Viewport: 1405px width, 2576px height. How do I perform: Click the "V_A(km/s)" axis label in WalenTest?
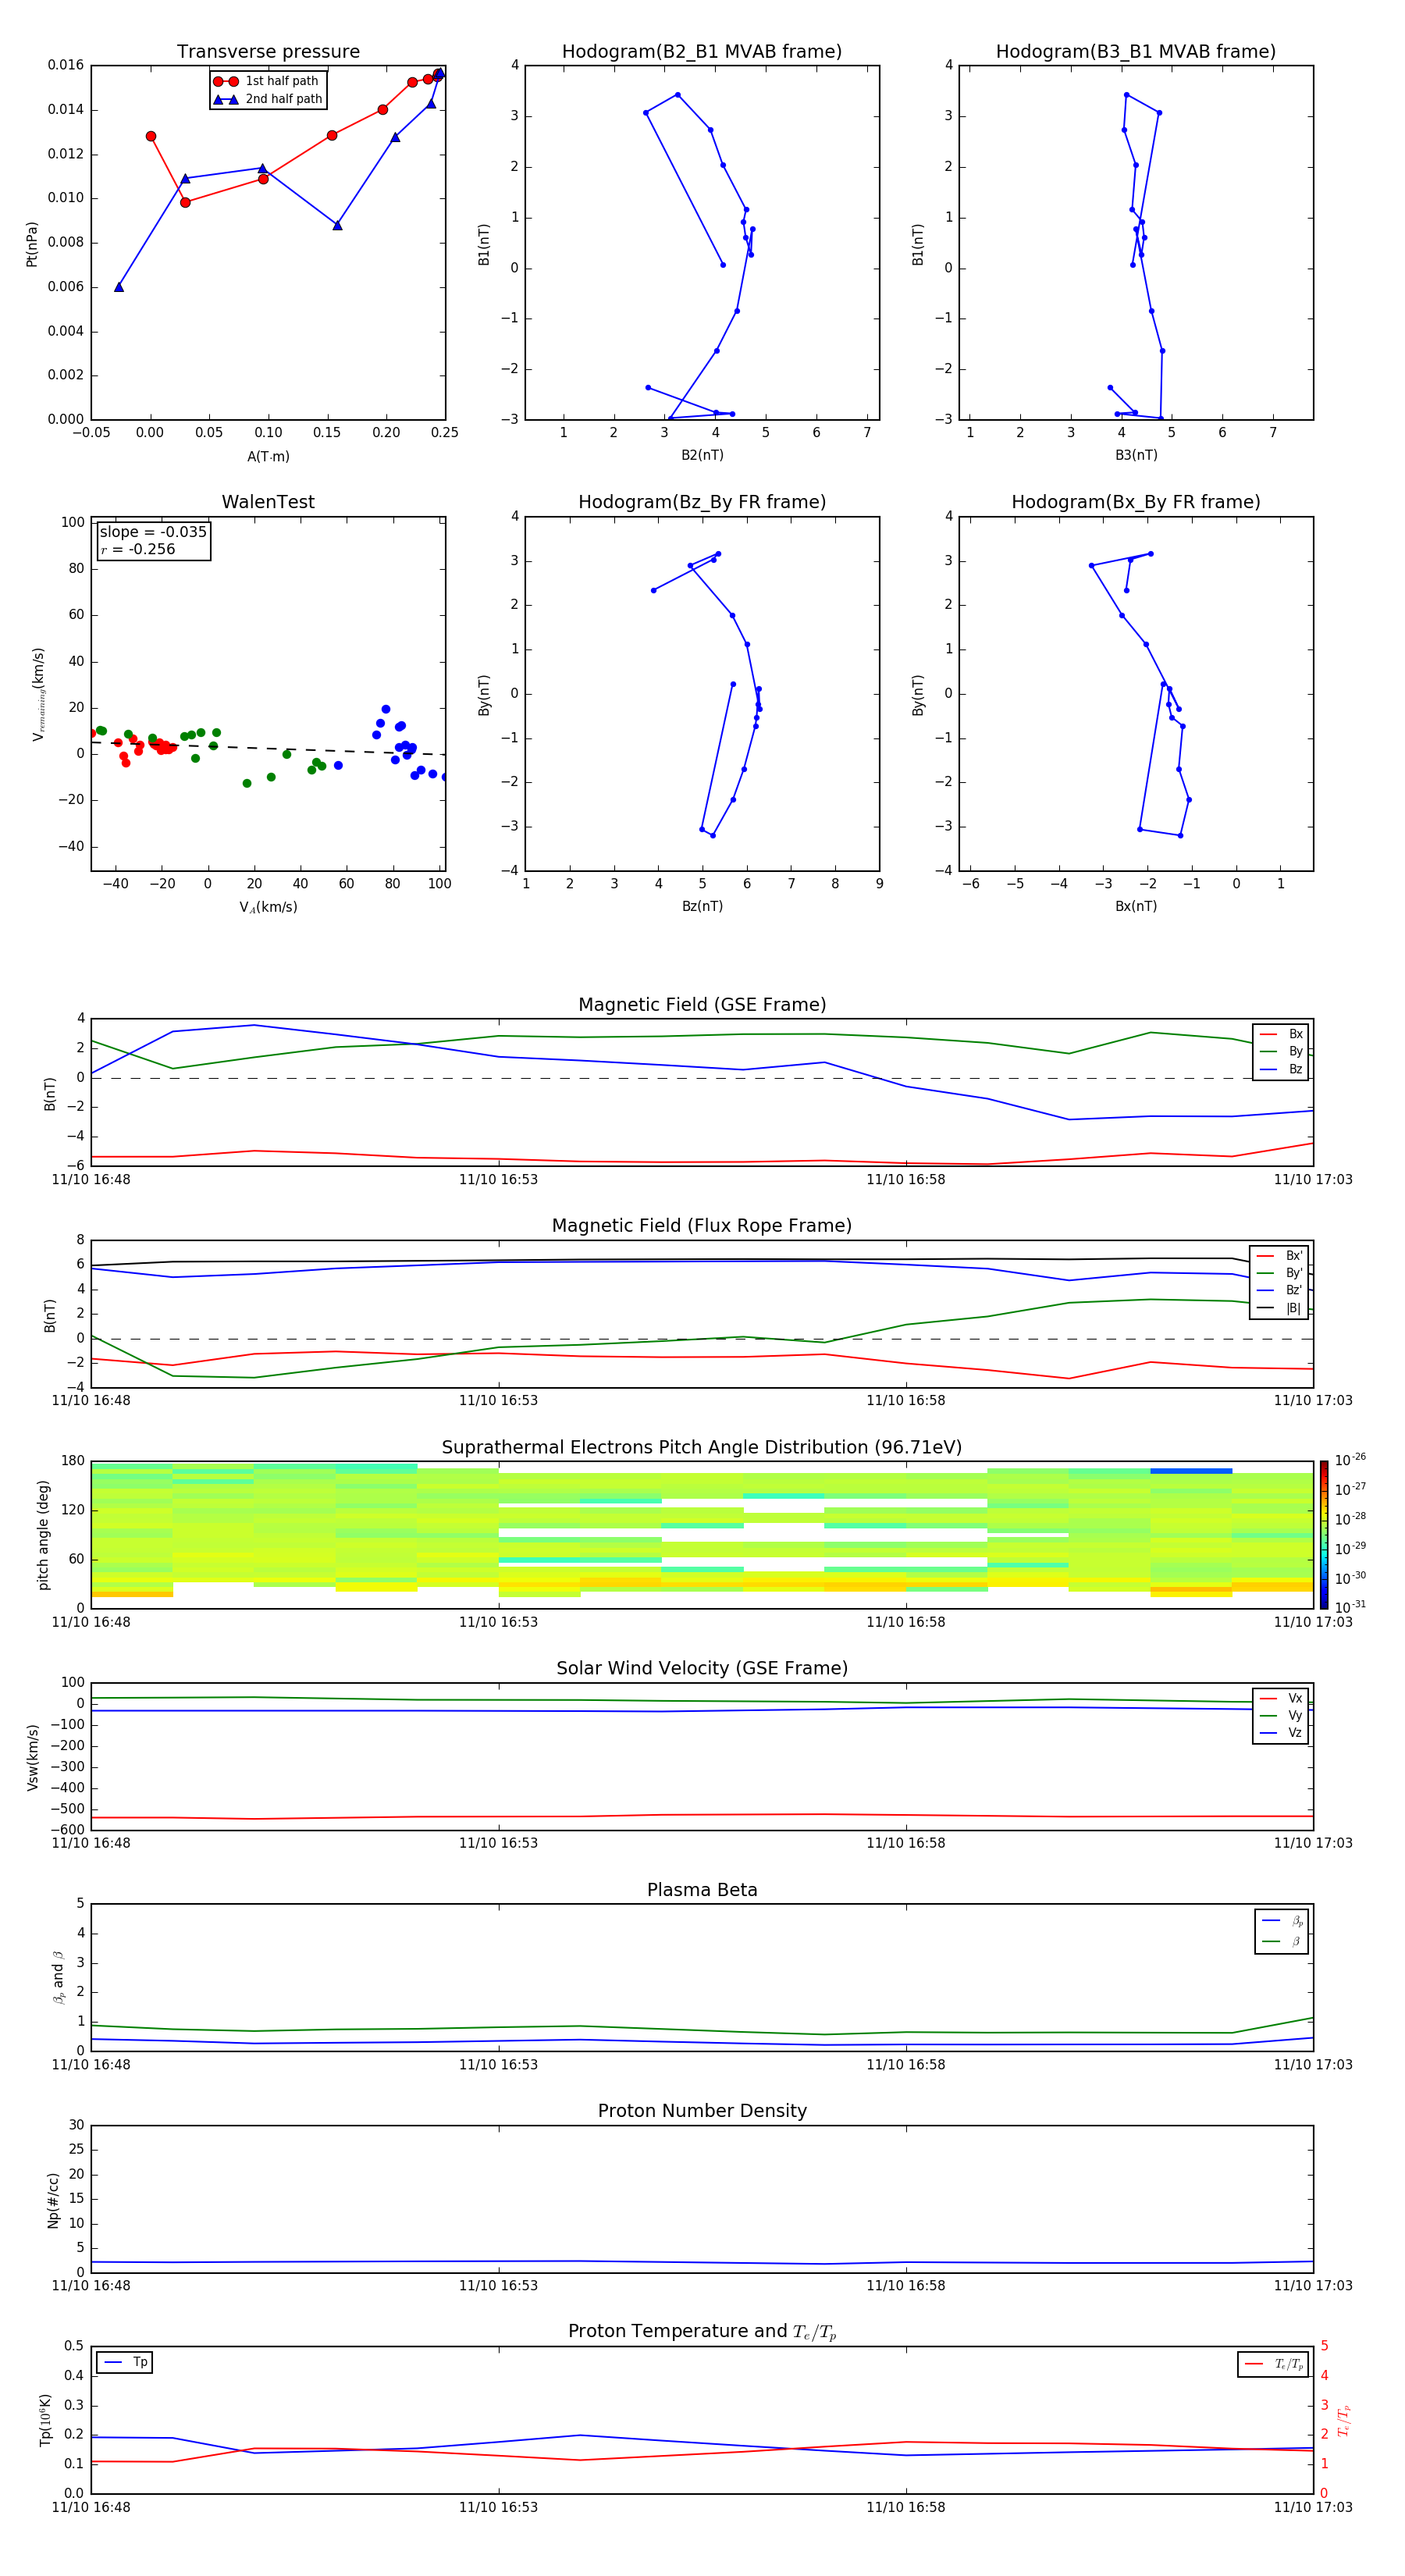click(x=268, y=907)
